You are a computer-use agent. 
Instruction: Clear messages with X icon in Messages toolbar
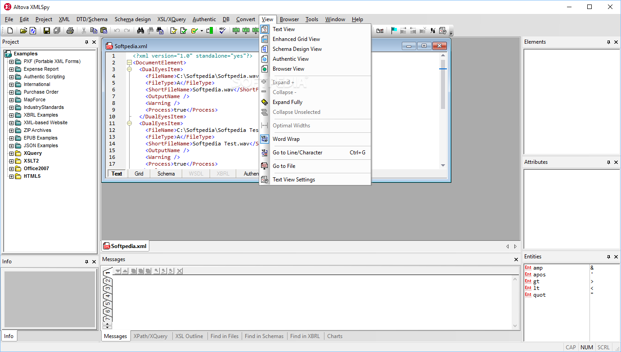180,271
